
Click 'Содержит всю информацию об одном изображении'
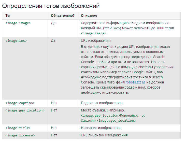tap(125, 23)
